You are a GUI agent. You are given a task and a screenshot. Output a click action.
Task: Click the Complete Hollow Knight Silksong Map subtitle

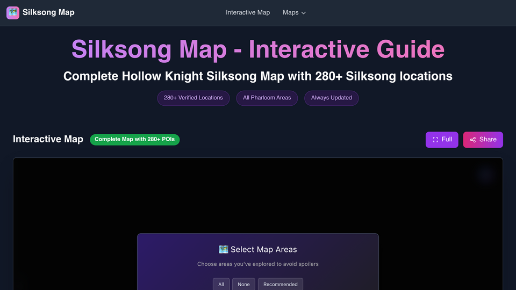coord(258,76)
